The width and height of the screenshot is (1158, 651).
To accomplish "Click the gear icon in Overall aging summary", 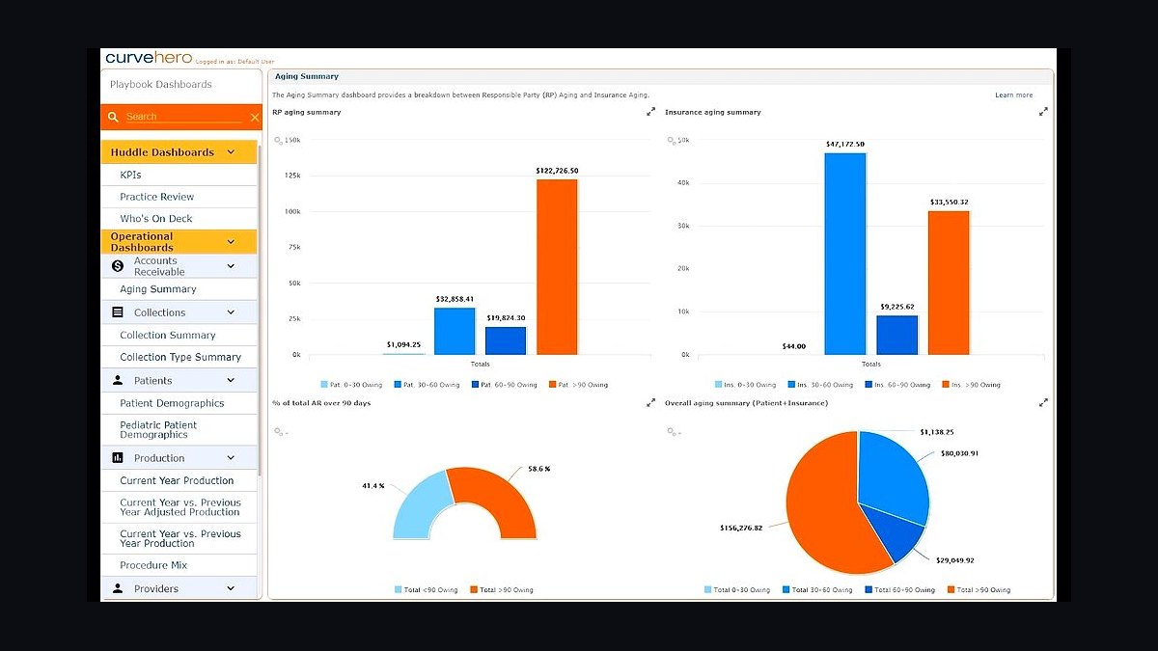I will 673,432.
